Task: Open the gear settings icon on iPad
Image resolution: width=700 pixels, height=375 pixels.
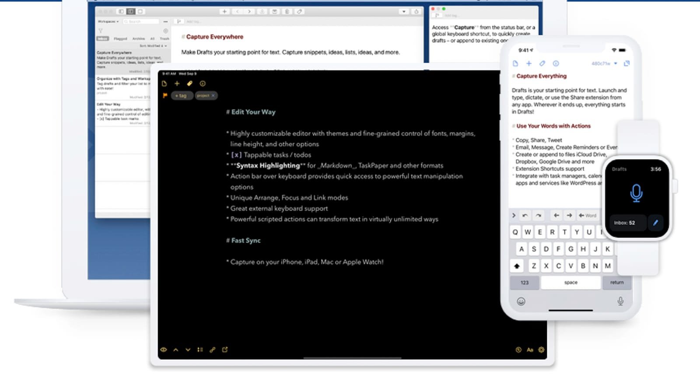Action: point(541,350)
